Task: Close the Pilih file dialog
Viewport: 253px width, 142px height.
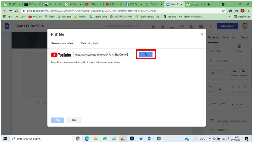Action: coord(202,34)
